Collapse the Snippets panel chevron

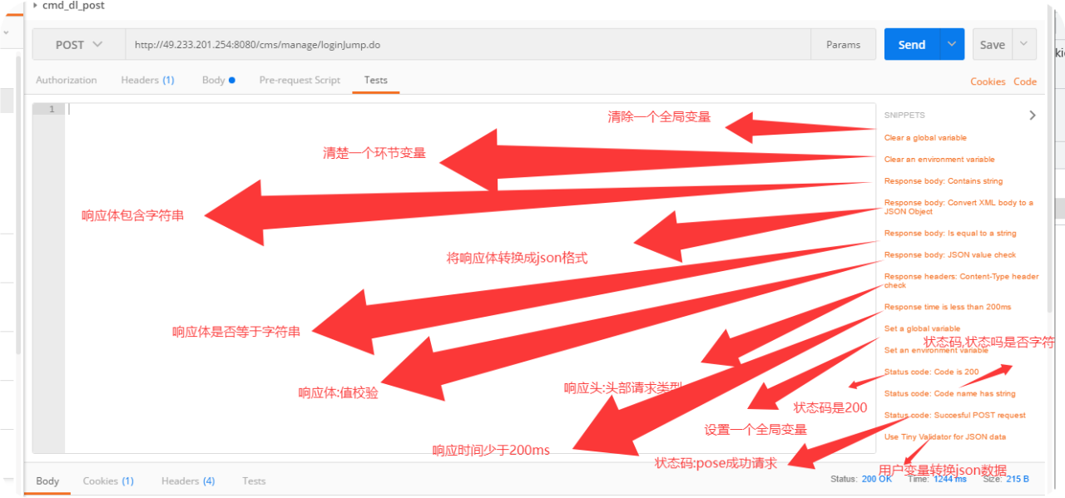coord(1033,116)
